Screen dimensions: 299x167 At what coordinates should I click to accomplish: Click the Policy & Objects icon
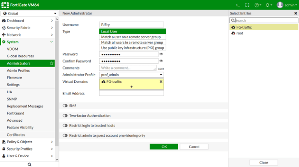pos(4,142)
